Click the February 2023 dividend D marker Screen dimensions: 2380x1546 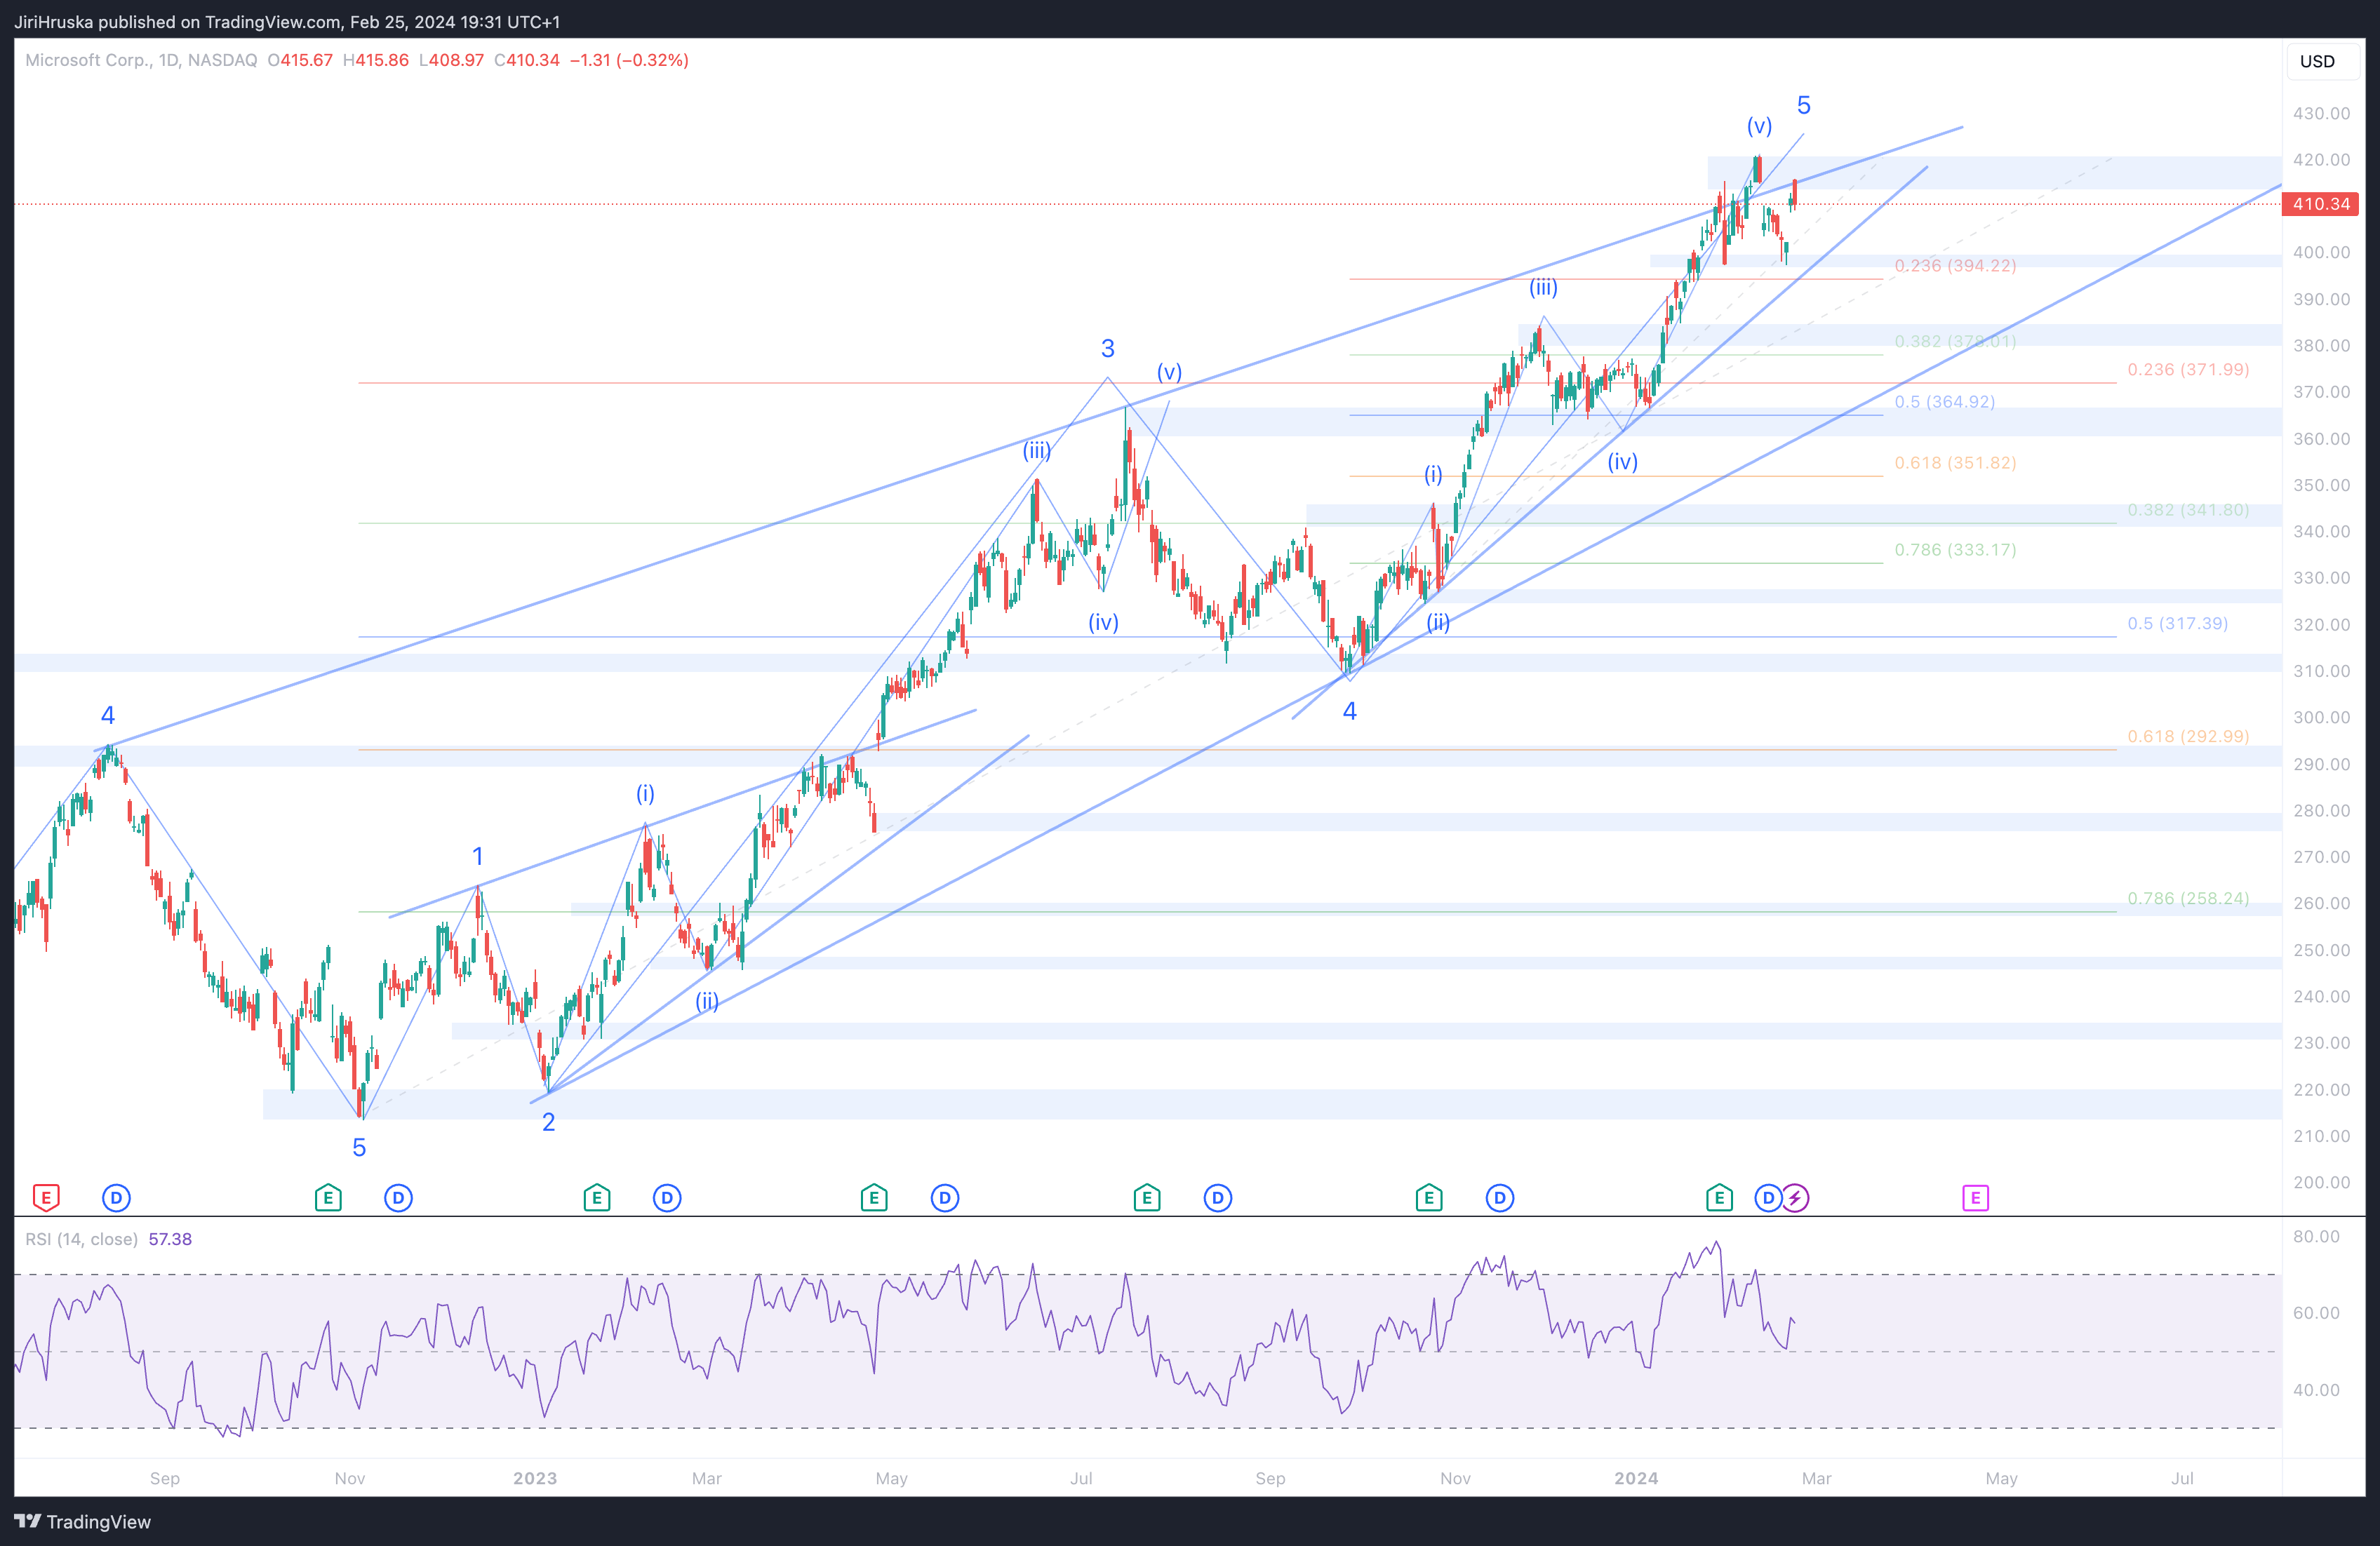pos(667,1197)
